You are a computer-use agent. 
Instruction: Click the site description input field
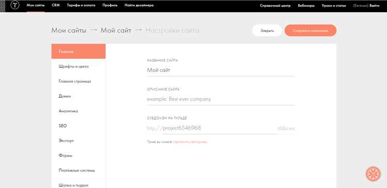tap(221, 99)
